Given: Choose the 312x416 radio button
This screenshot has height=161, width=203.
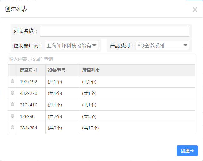Looking at the screenshot, I should pos(12,104).
